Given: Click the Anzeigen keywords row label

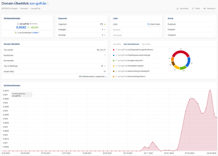Looking at the screenshot, I should [62, 30].
